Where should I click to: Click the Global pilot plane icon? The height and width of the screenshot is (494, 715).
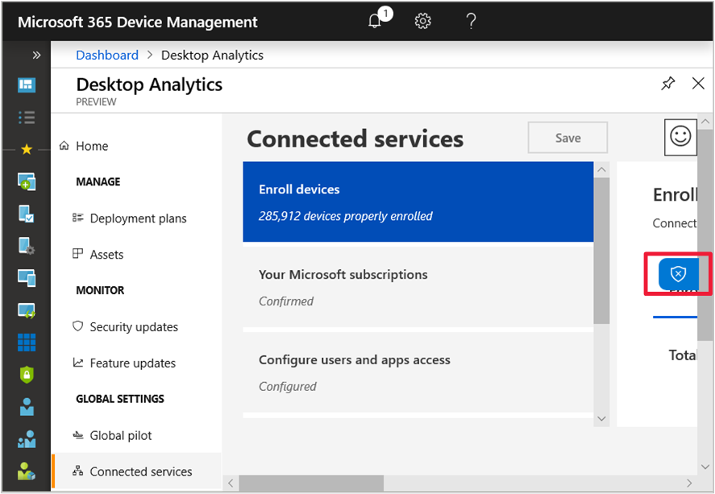click(78, 434)
